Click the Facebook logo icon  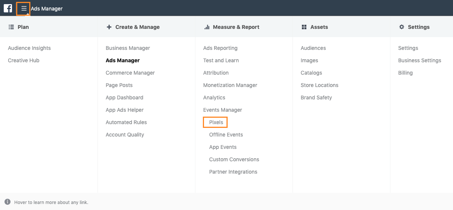(8, 8)
